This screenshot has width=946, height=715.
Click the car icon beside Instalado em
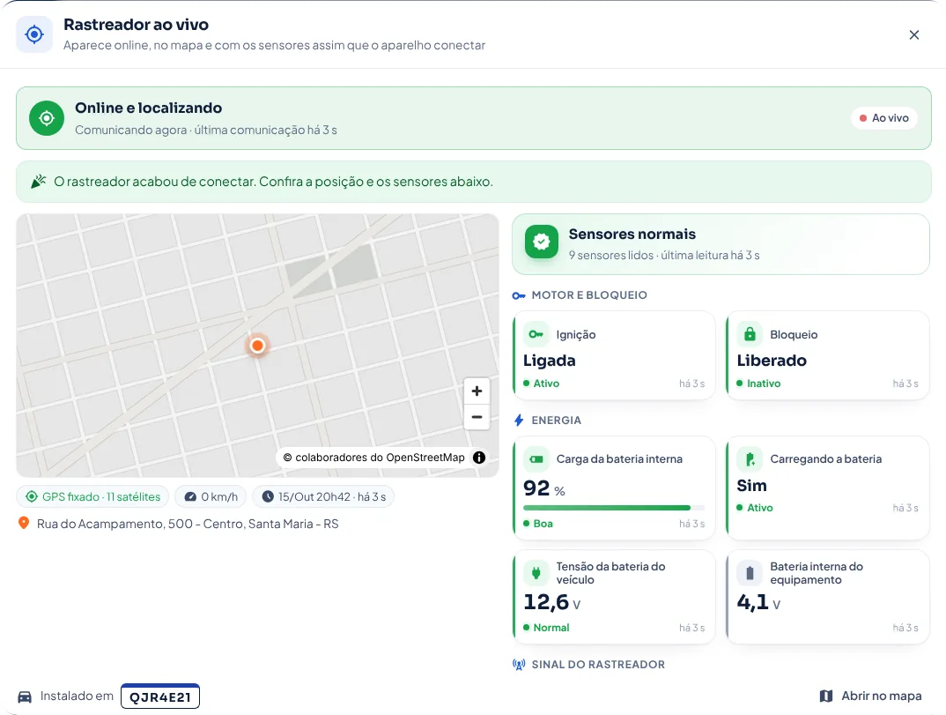tap(25, 696)
